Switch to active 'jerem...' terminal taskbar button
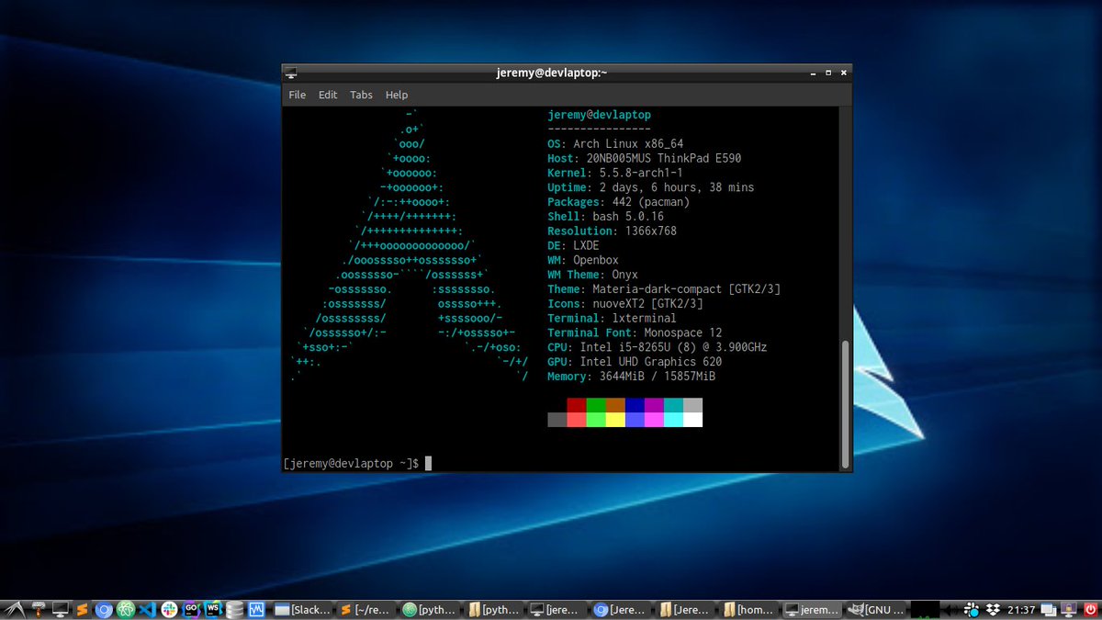Screen dimensions: 1102x620 (x=812, y=609)
